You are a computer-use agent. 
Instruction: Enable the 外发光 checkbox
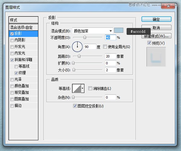(12, 47)
